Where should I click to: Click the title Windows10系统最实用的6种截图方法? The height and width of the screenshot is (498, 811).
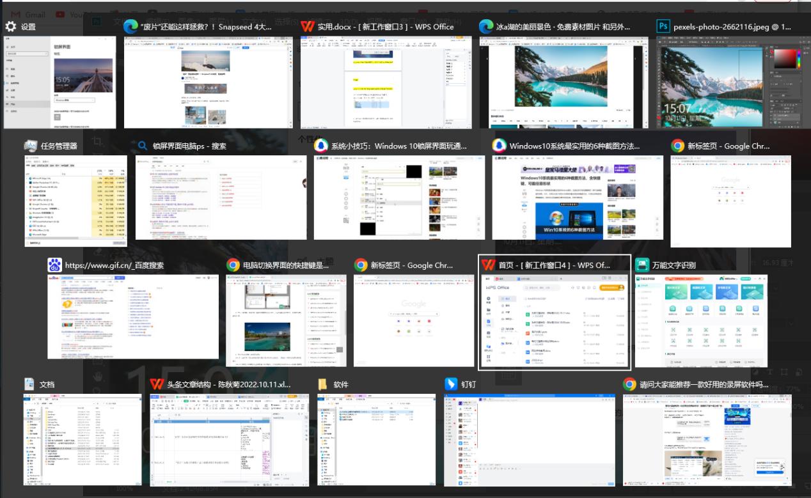(x=574, y=146)
